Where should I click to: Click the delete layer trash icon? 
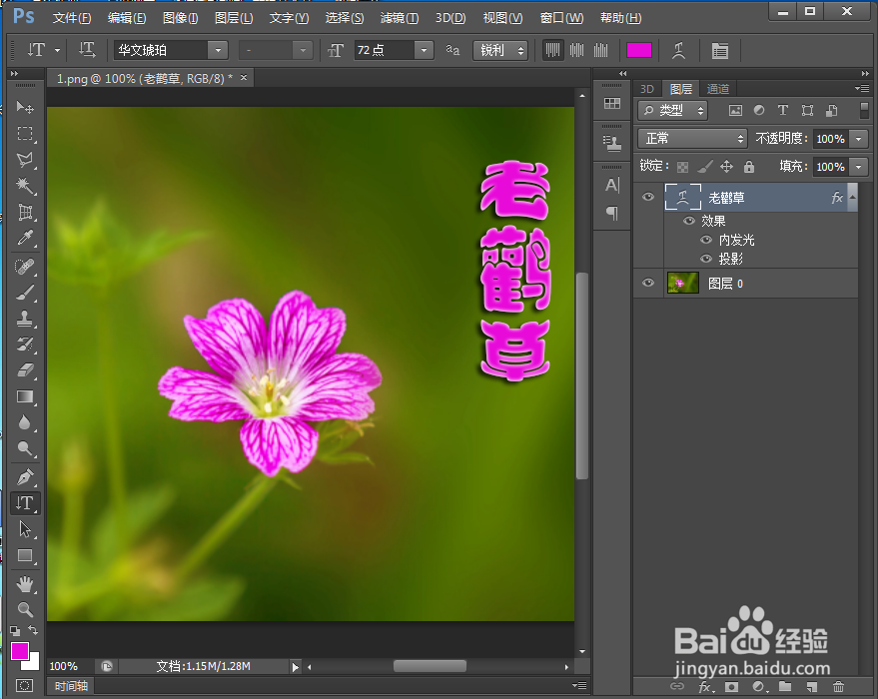pos(837,687)
